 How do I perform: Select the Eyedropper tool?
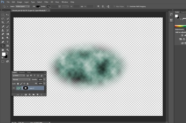click(8, 22)
